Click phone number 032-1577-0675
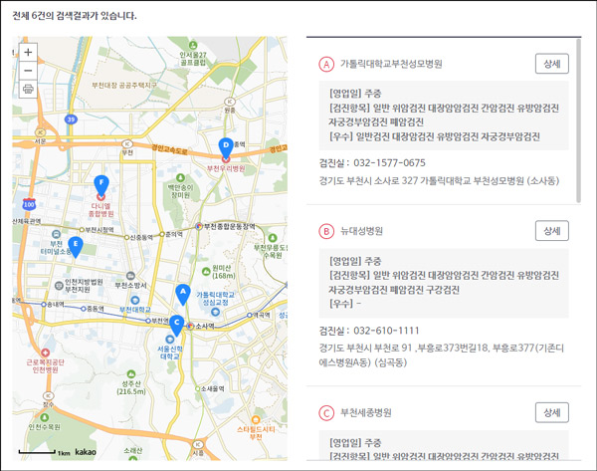597x471 pixels. 389,163
